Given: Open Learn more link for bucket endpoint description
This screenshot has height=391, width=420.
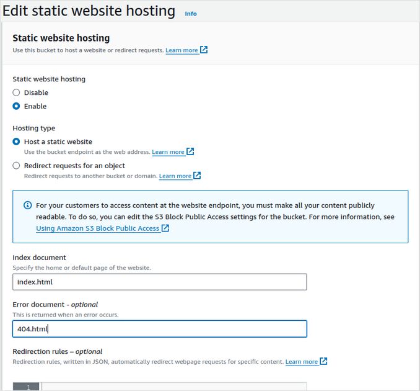Looking at the screenshot, I should [x=168, y=152].
